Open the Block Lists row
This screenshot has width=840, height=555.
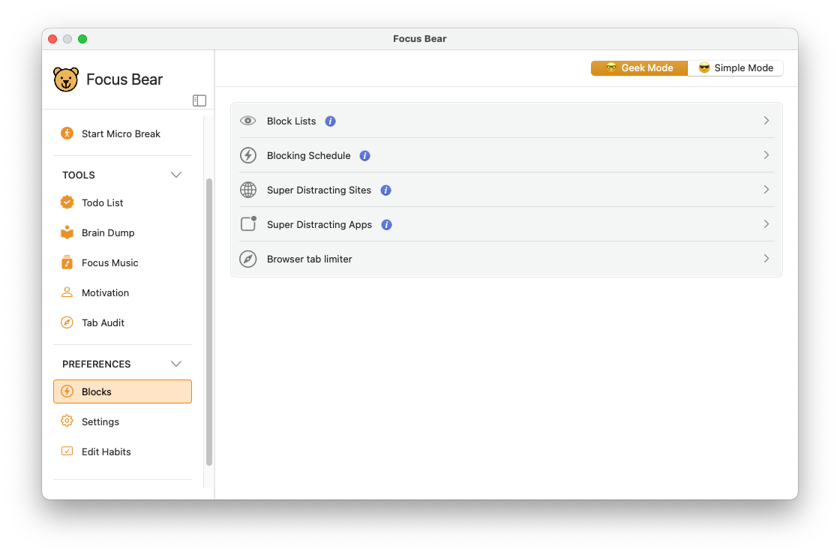506,121
